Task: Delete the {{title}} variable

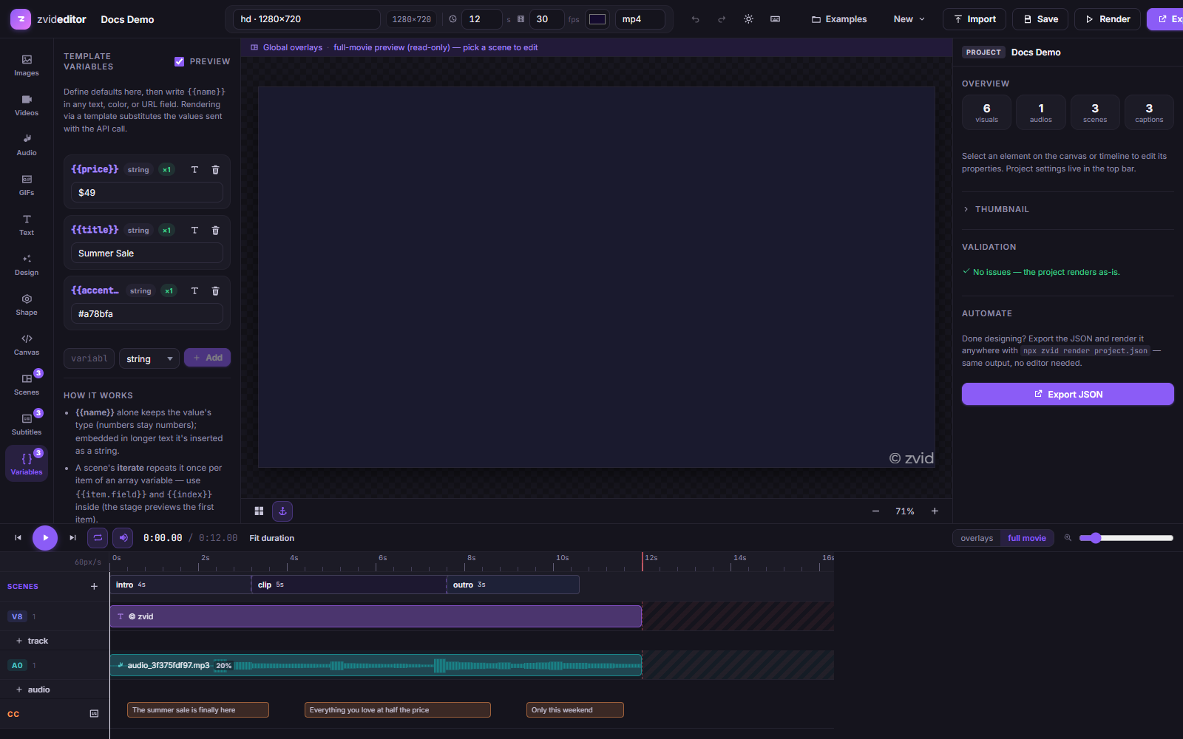Action: pos(216,231)
